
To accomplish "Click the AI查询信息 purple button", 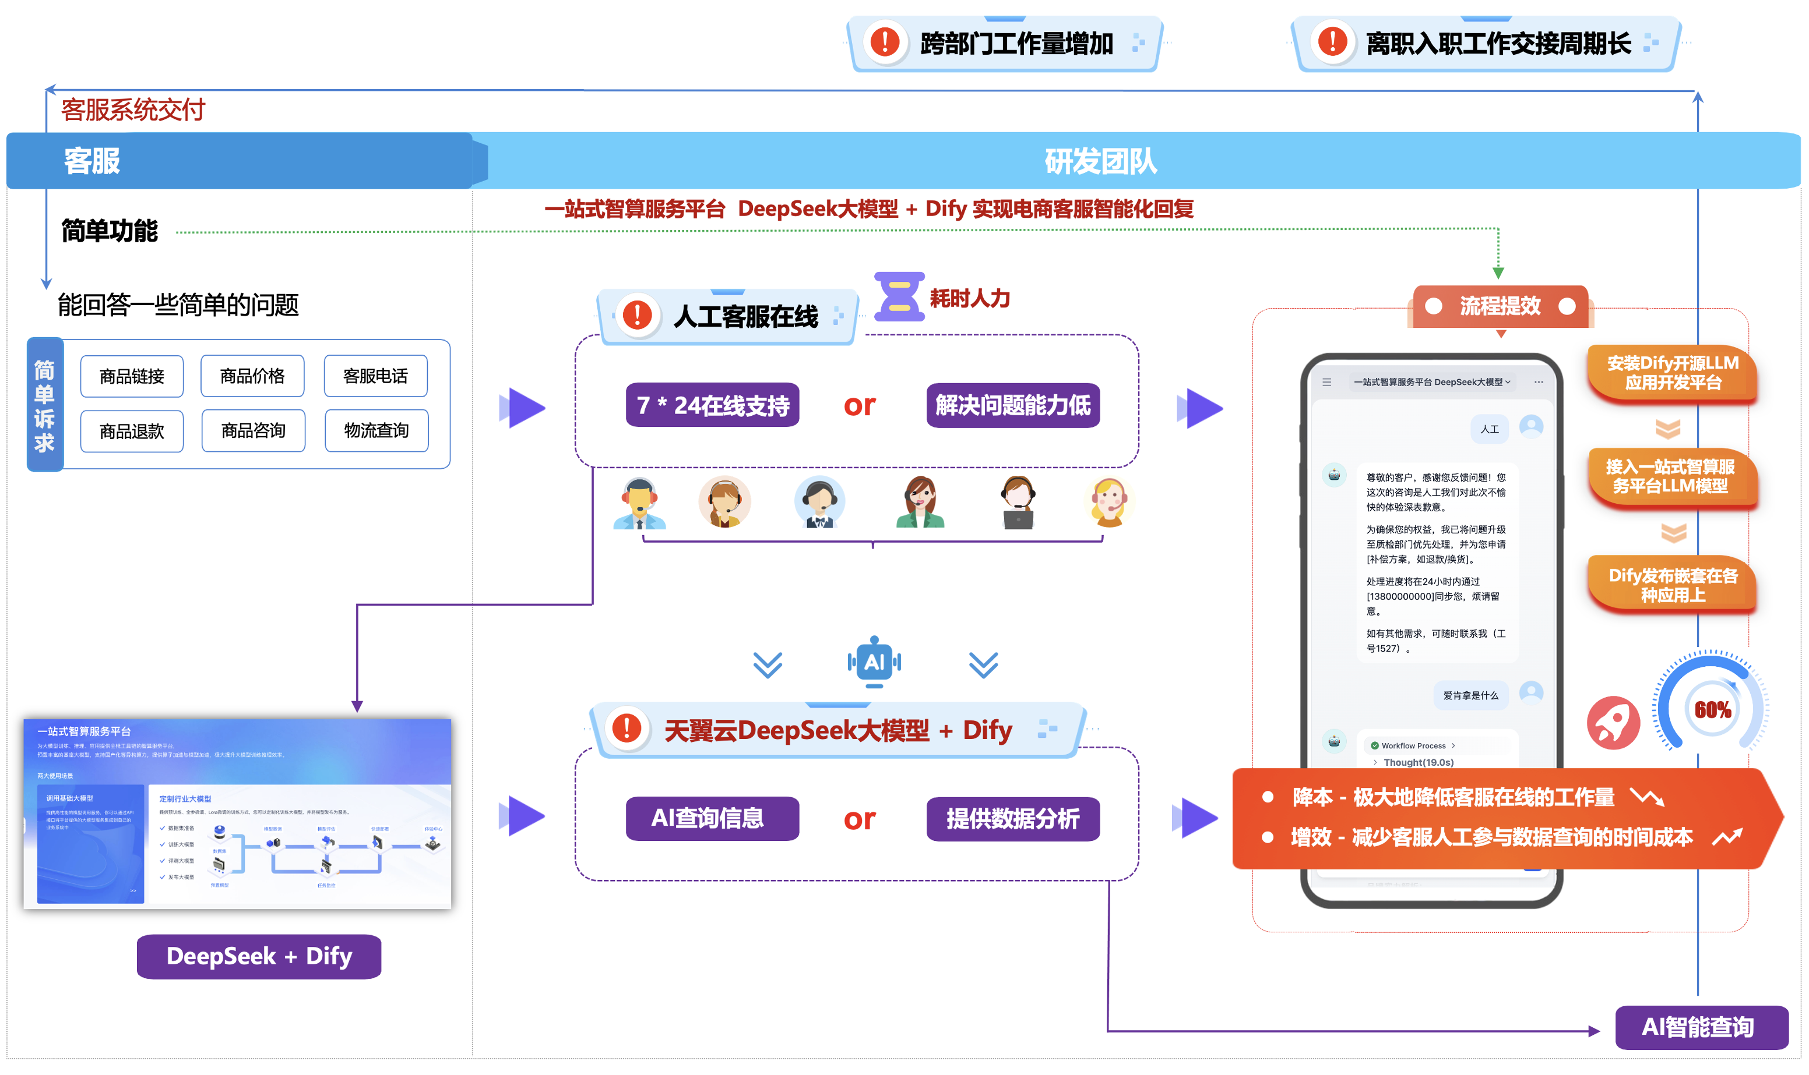I will [712, 819].
